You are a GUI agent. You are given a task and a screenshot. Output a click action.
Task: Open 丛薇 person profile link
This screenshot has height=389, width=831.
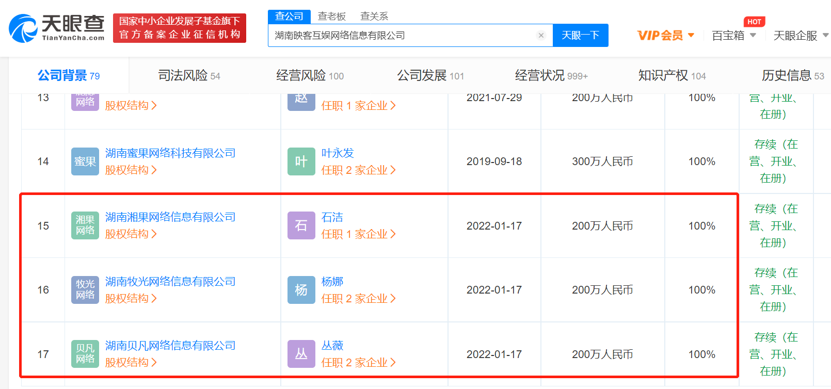pos(332,346)
